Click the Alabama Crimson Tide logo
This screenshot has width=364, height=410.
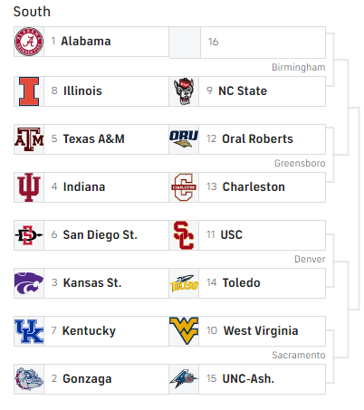pos(29,42)
